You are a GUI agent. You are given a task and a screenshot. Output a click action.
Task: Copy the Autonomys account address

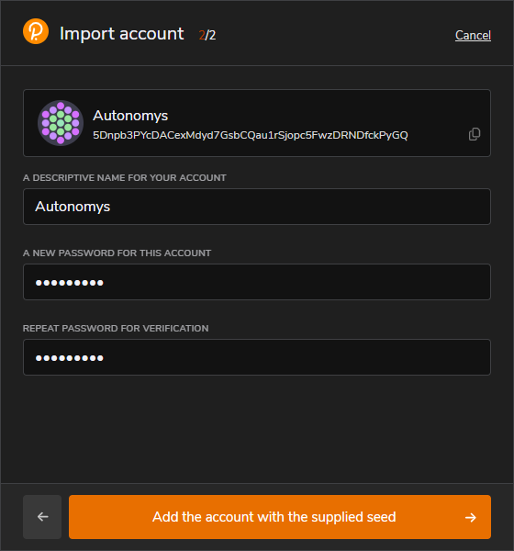[475, 134]
